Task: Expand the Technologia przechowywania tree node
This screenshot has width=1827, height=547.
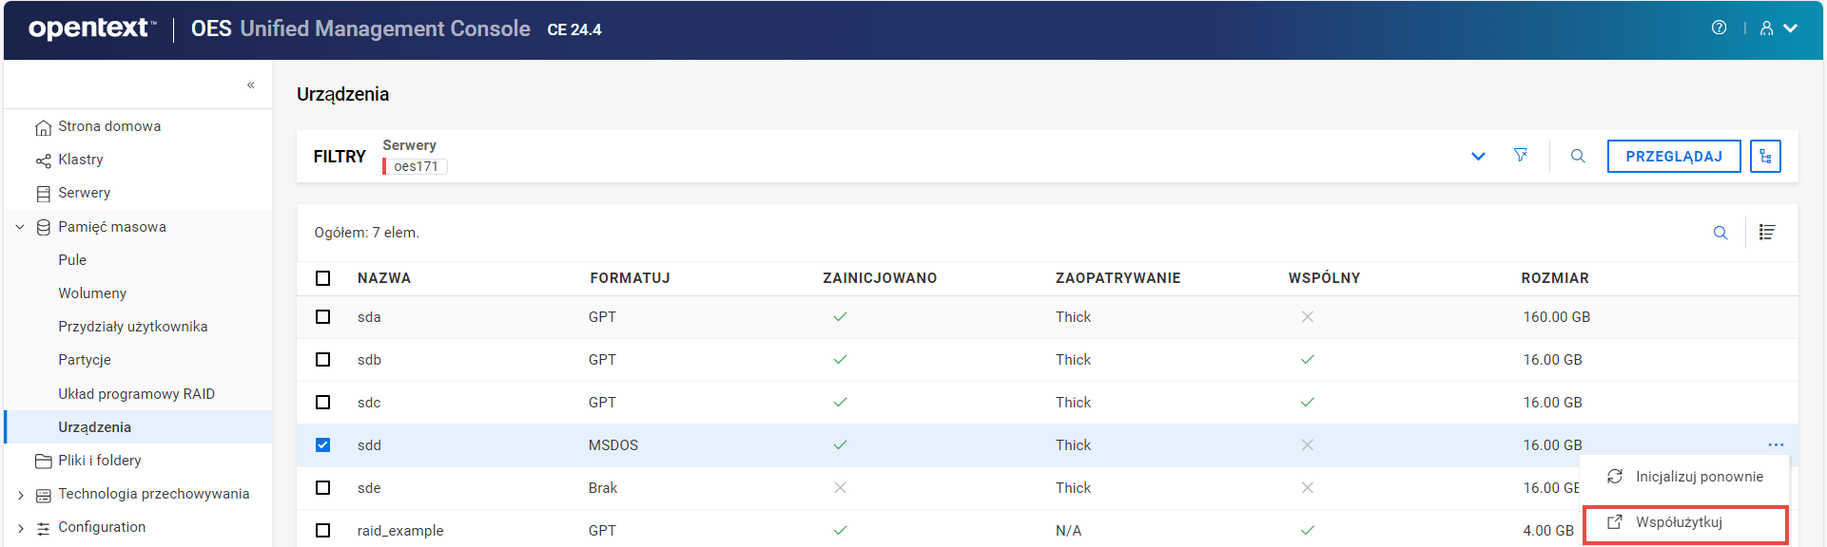Action: coord(21,495)
